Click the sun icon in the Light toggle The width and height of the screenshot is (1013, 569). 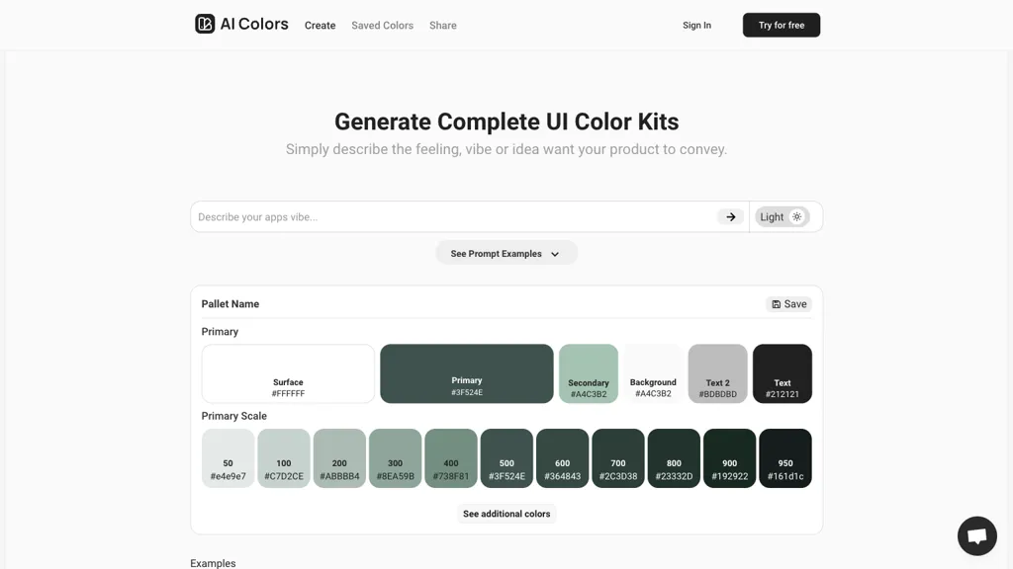(797, 216)
